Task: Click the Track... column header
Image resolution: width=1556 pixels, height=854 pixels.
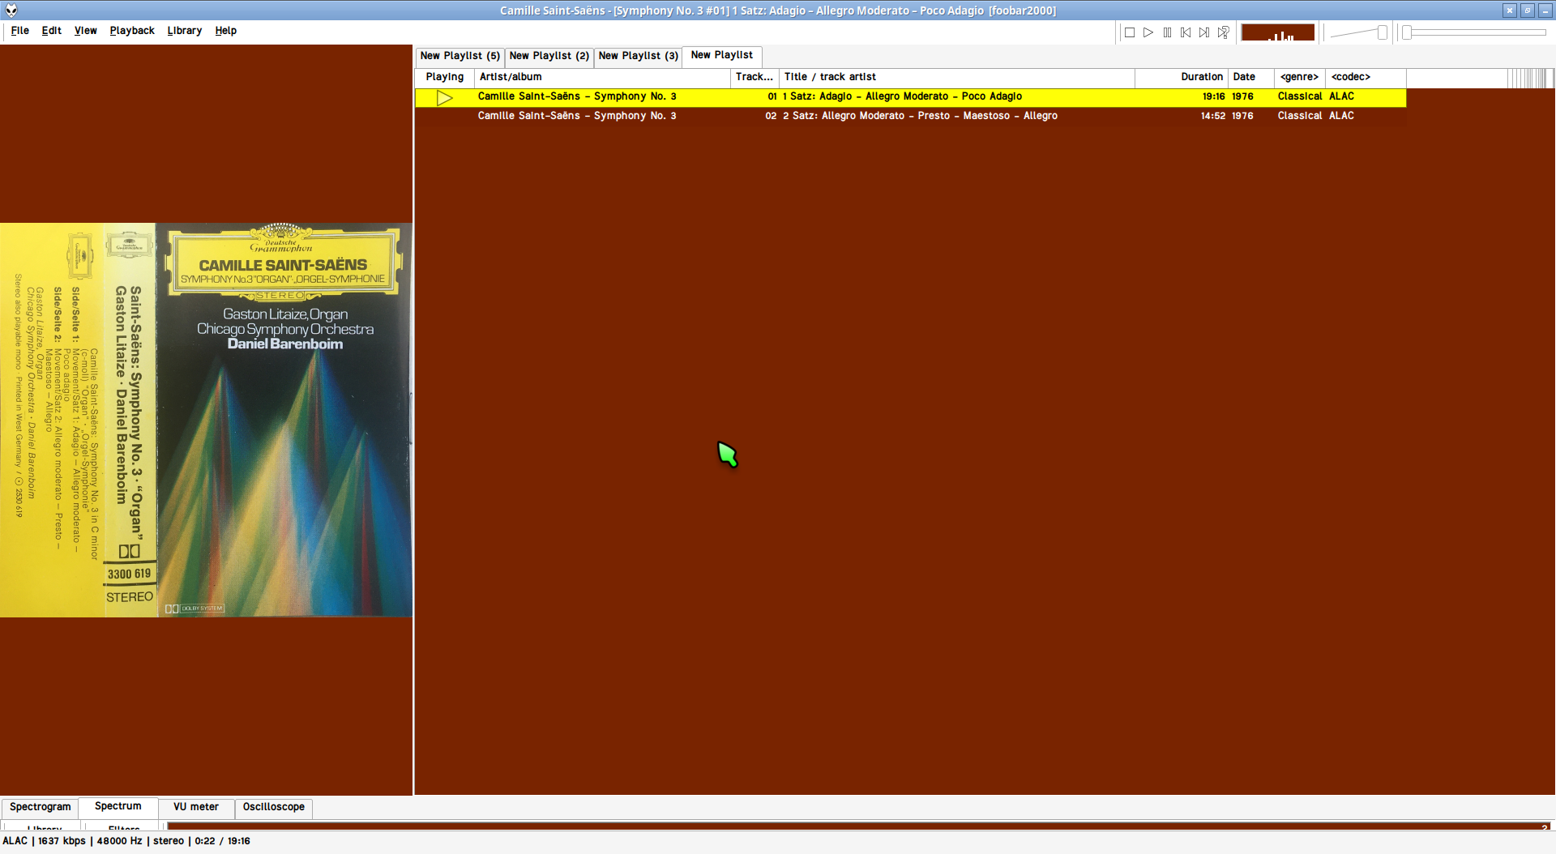Action: (x=754, y=77)
